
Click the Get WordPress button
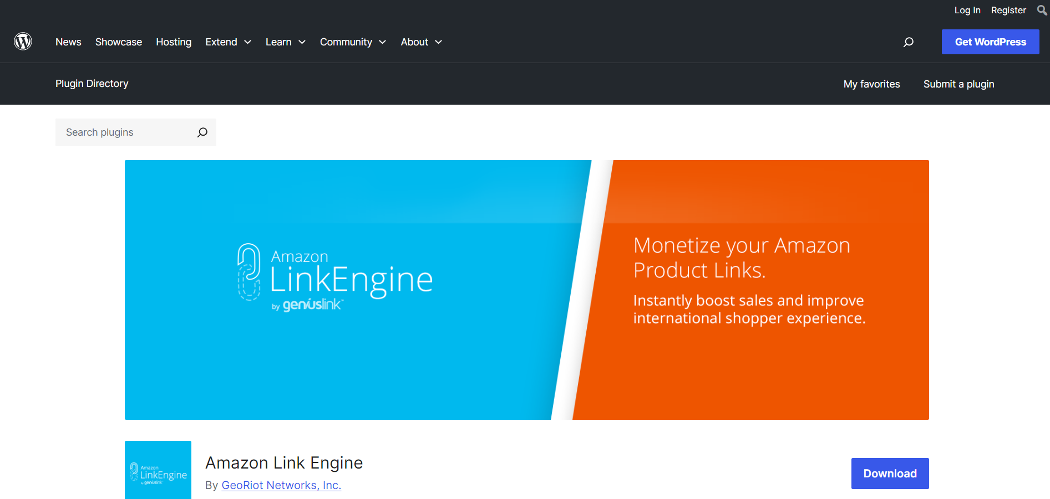[990, 42]
